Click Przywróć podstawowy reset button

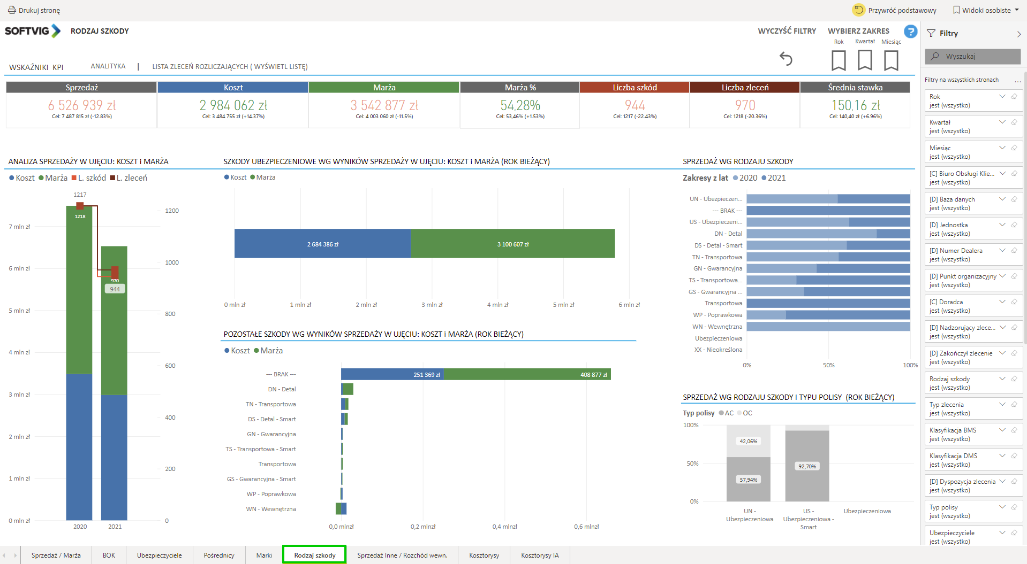tap(895, 10)
